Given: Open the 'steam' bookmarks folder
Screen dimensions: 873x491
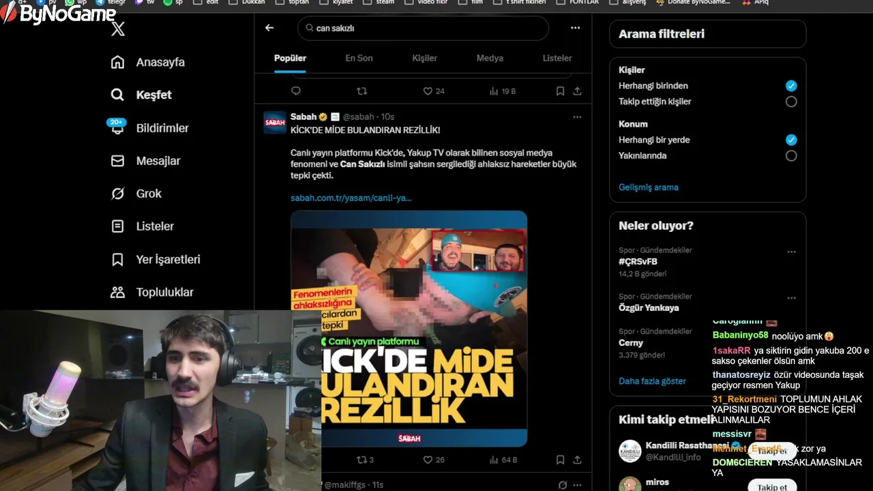Looking at the screenshot, I should click(379, 3).
